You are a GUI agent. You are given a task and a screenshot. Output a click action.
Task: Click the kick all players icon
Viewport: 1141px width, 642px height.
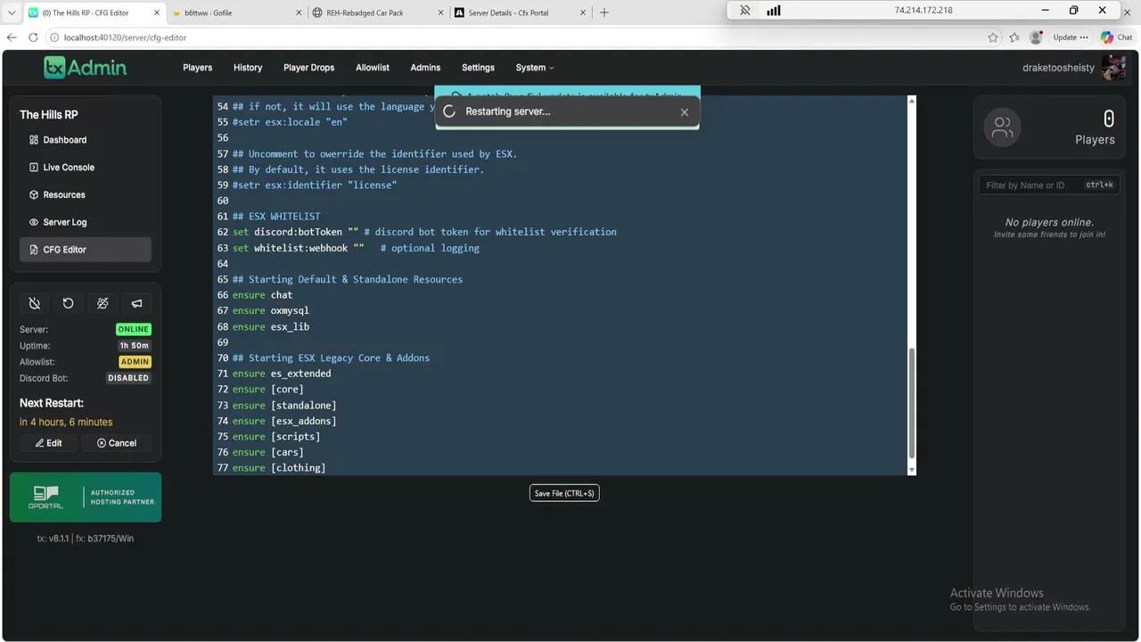coord(103,303)
